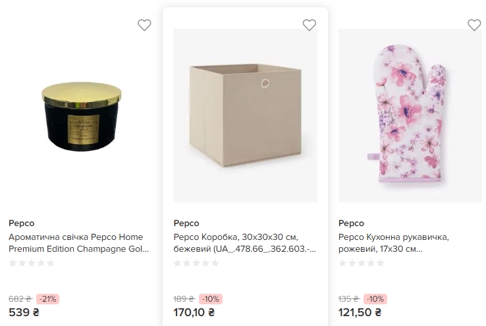Click the 539 ₴ candle price

[x=24, y=313]
